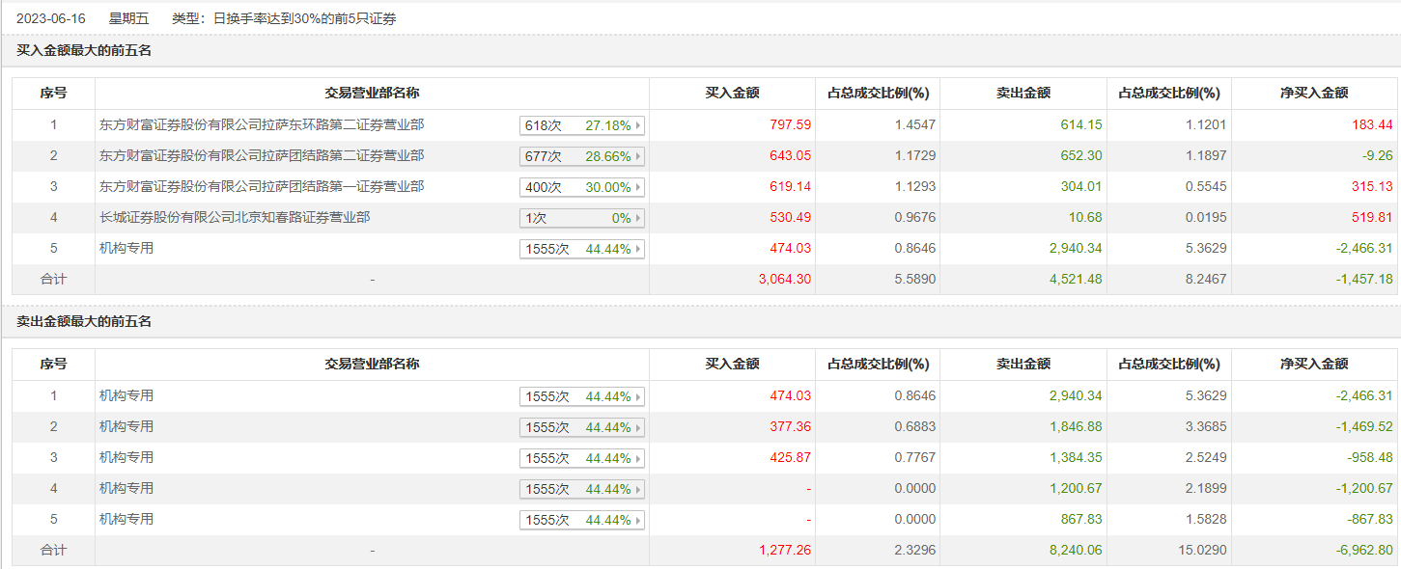Click 机构专用 link in sell table row 1

coord(126,395)
